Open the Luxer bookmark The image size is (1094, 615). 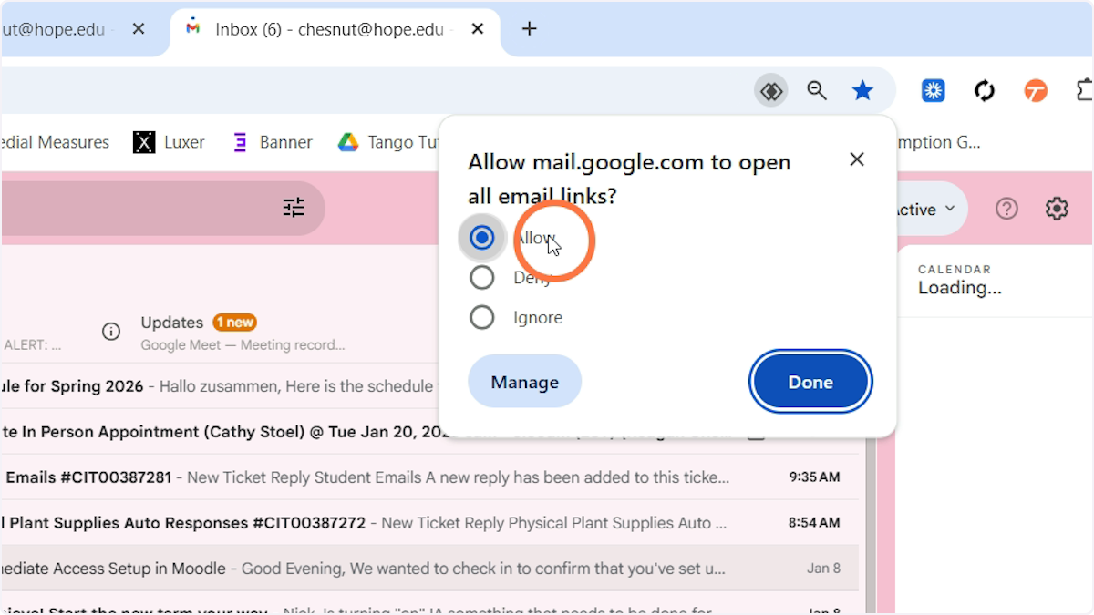pyautogui.click(x=170, y=142)
